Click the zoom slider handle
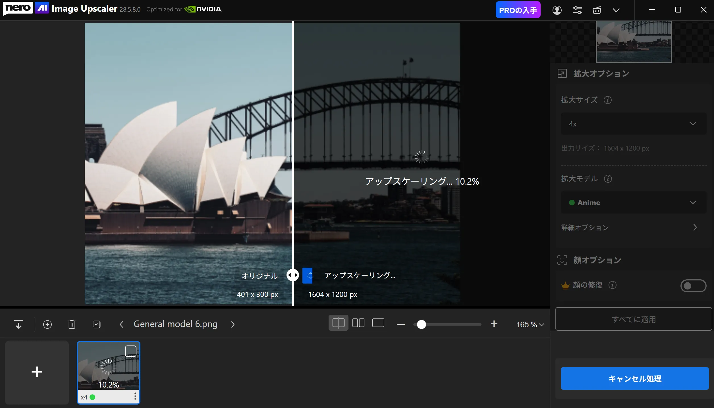The image size is (714, 408). click(x=421, y=324)
